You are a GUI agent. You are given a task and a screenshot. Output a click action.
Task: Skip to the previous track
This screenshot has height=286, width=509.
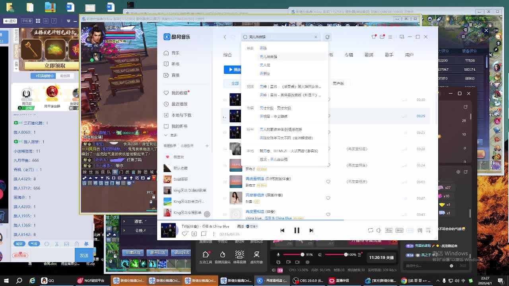point(282,230)
